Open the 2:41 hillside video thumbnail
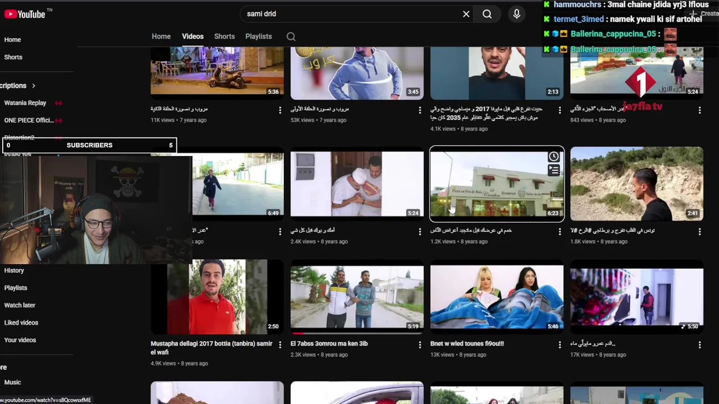The height and width of the screenshot is (404, 719). [x=636, y=184]
